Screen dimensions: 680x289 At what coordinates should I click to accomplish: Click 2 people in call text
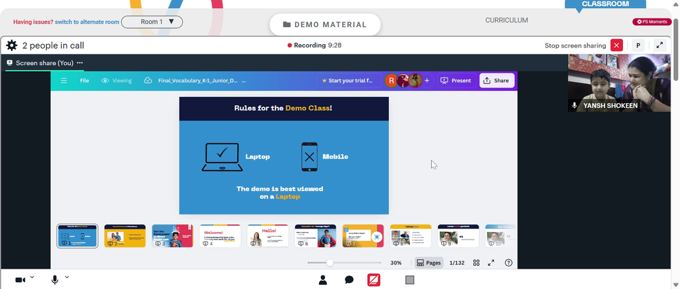[x=53, y=45]
